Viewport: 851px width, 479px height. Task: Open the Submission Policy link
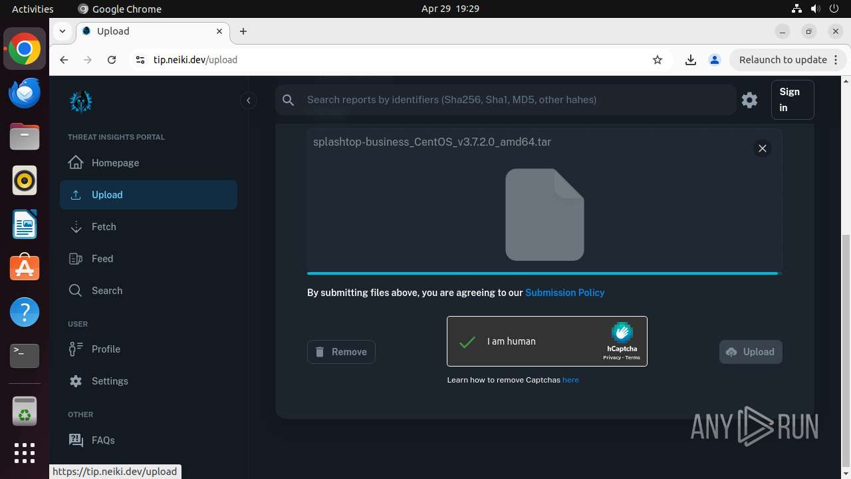point(565,293)
